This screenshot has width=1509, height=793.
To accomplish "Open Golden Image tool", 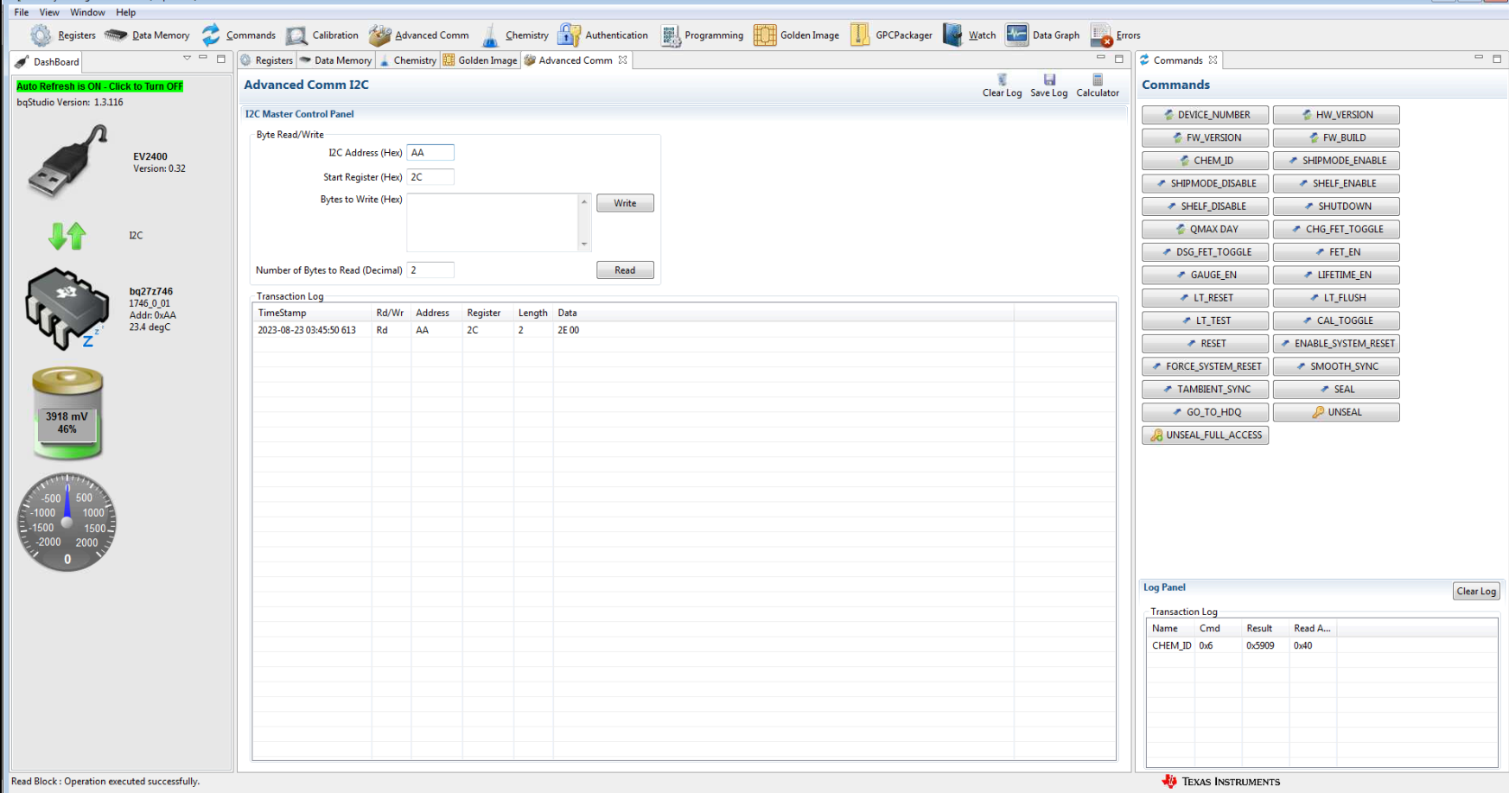I will pos(796,35).
